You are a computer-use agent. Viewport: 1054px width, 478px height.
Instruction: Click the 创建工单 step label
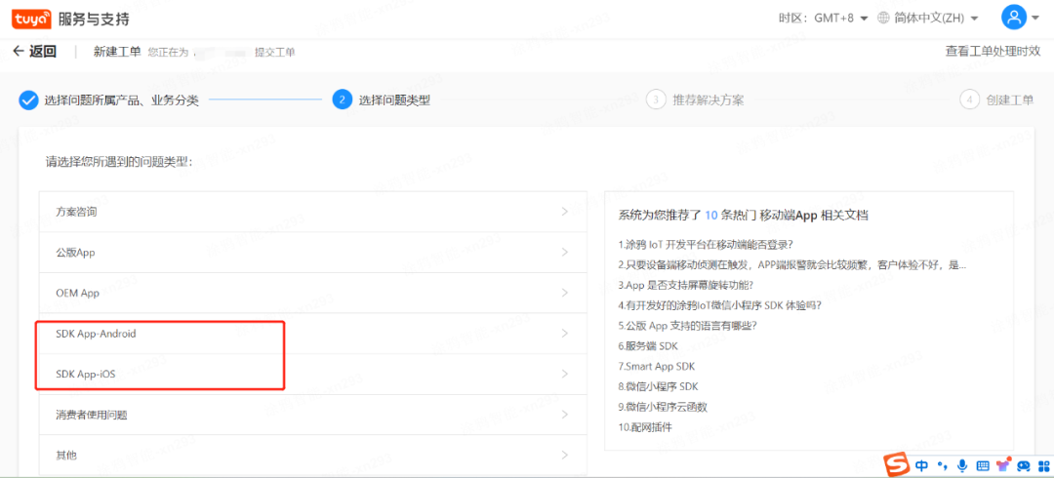pos(1010,100)
